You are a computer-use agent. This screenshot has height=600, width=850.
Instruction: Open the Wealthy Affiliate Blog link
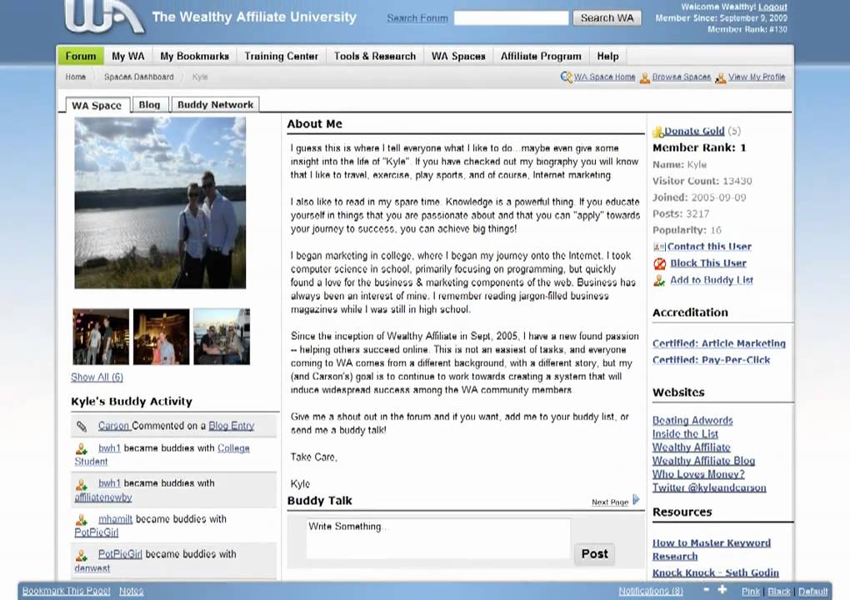[x=703, y=461]
